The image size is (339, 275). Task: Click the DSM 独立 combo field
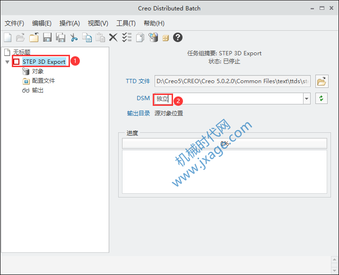click(x=229, y=99)
